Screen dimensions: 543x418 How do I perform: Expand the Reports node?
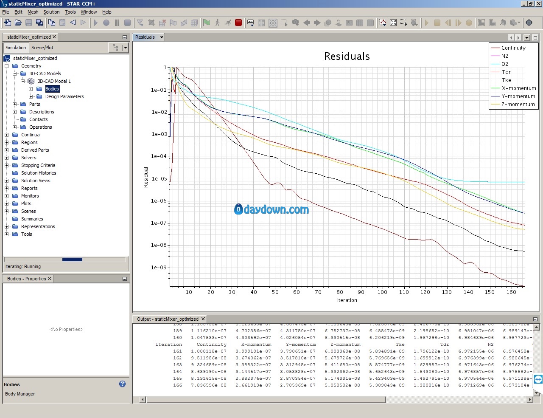7,188
